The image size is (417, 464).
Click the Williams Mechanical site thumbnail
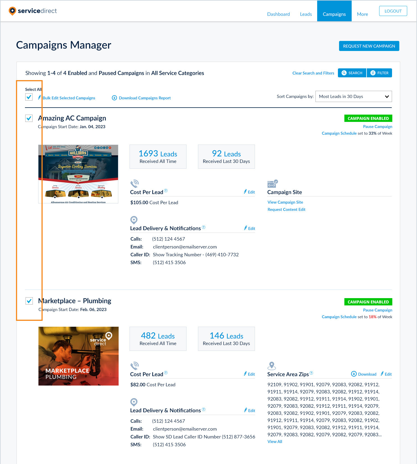pyautogui.click(x=78, y=174)
